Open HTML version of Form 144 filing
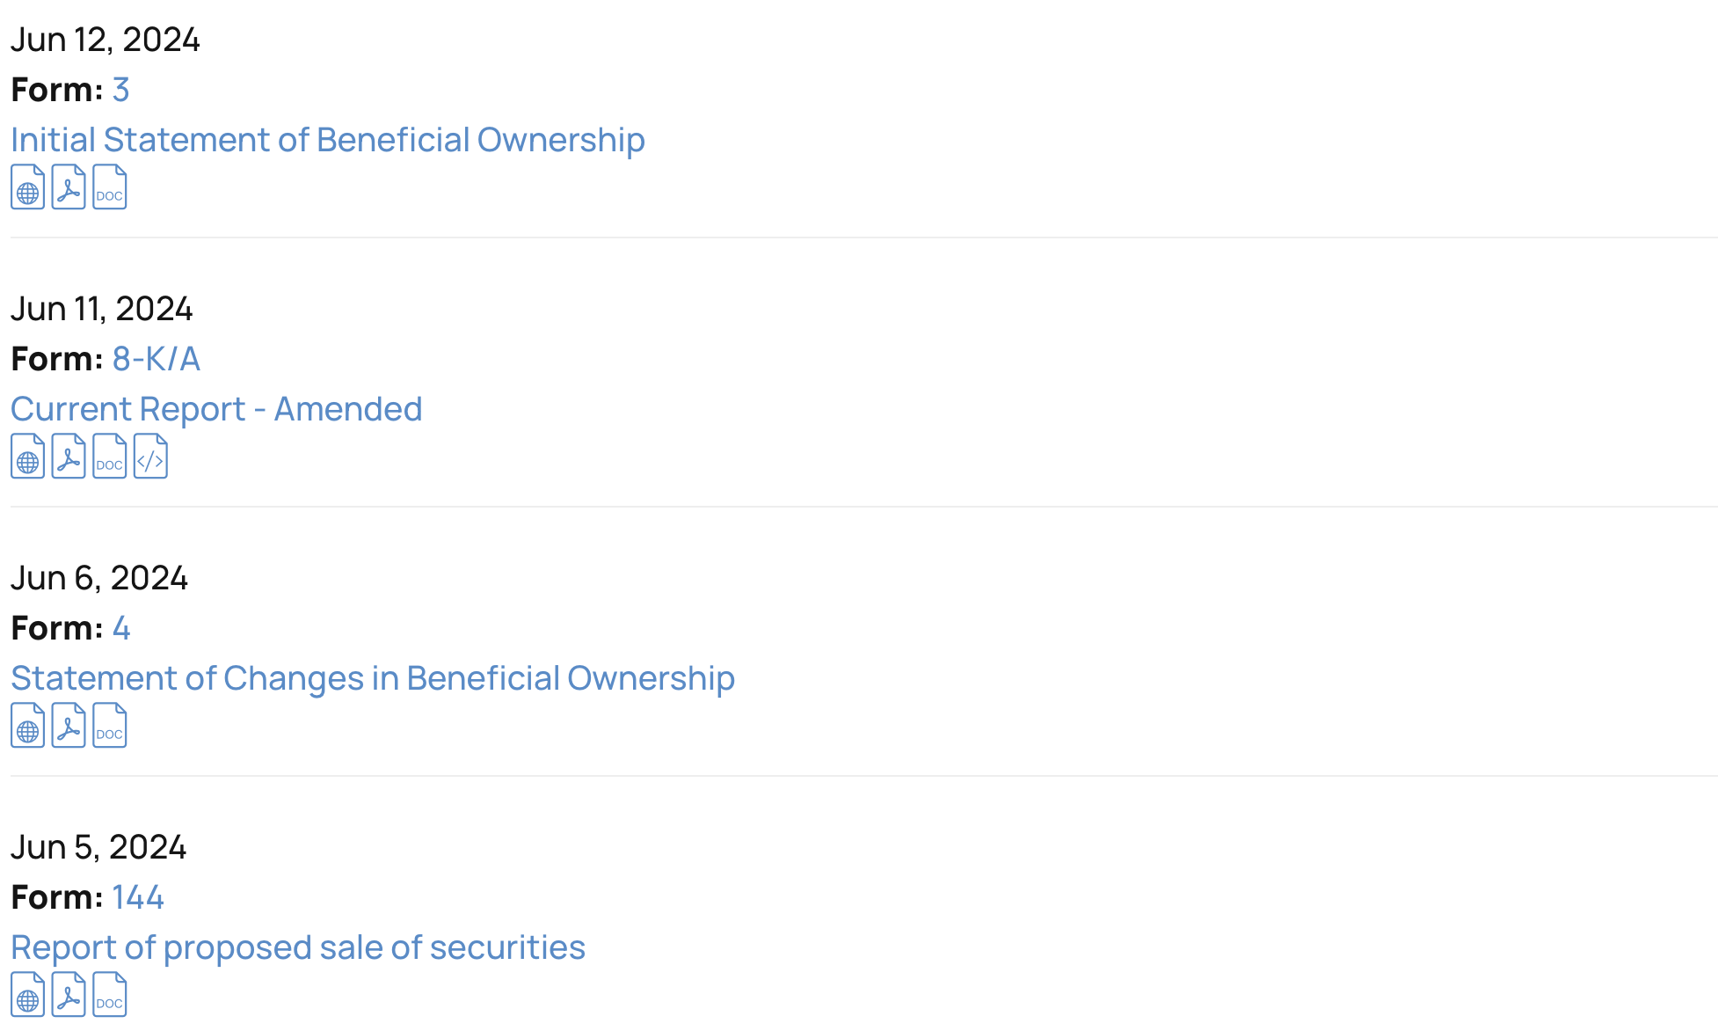This screenshot has height=1031, width=1718. coord(27,995)
